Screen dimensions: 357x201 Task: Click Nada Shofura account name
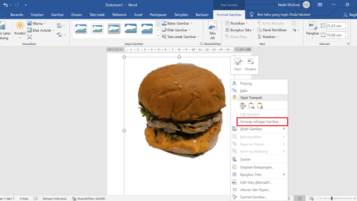click(289, 5)
